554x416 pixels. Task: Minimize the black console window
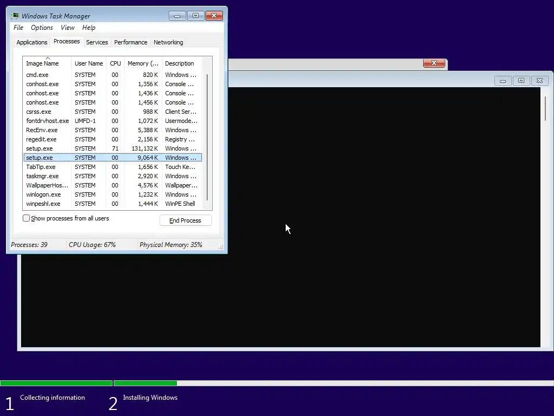(x=503, y=81)
